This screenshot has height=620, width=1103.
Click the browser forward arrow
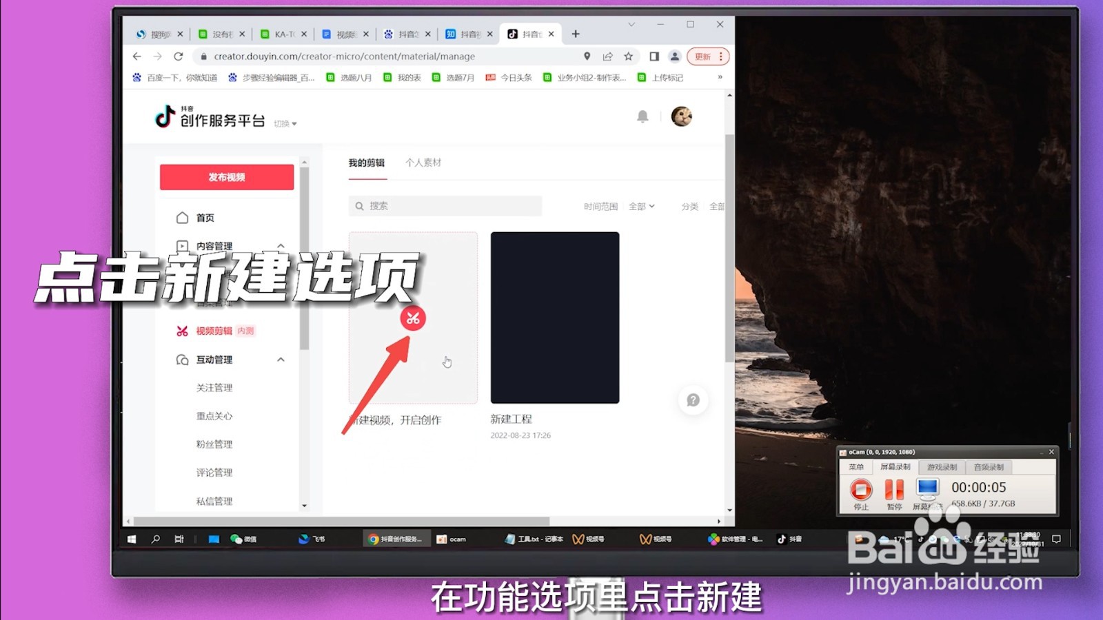[x=158, y=56]
